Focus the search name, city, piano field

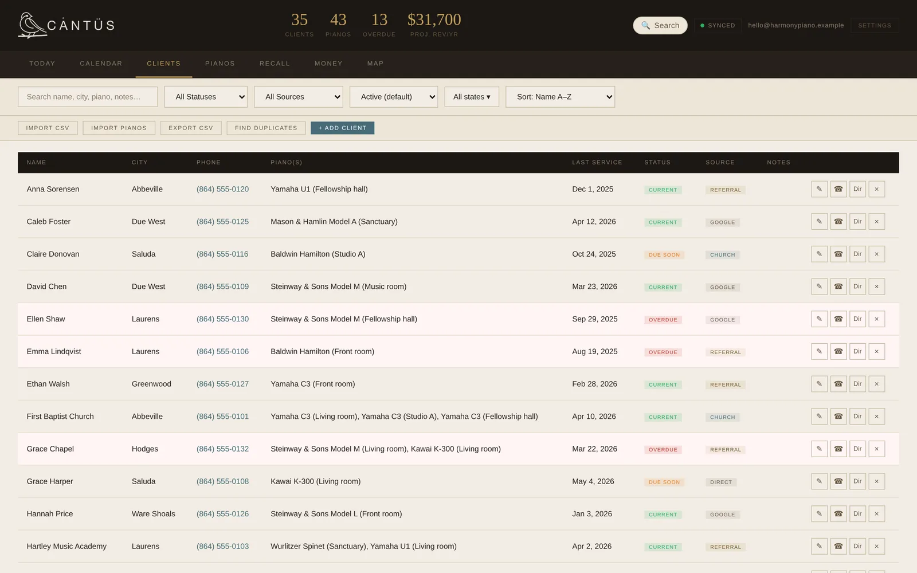tap(88, 97)
